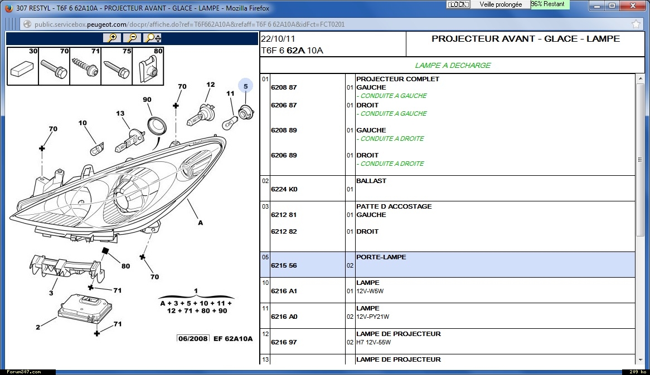Click CONDUITE A DROITE under 6206 89
This screenshot has height=375, width=650.
[390, 164]
